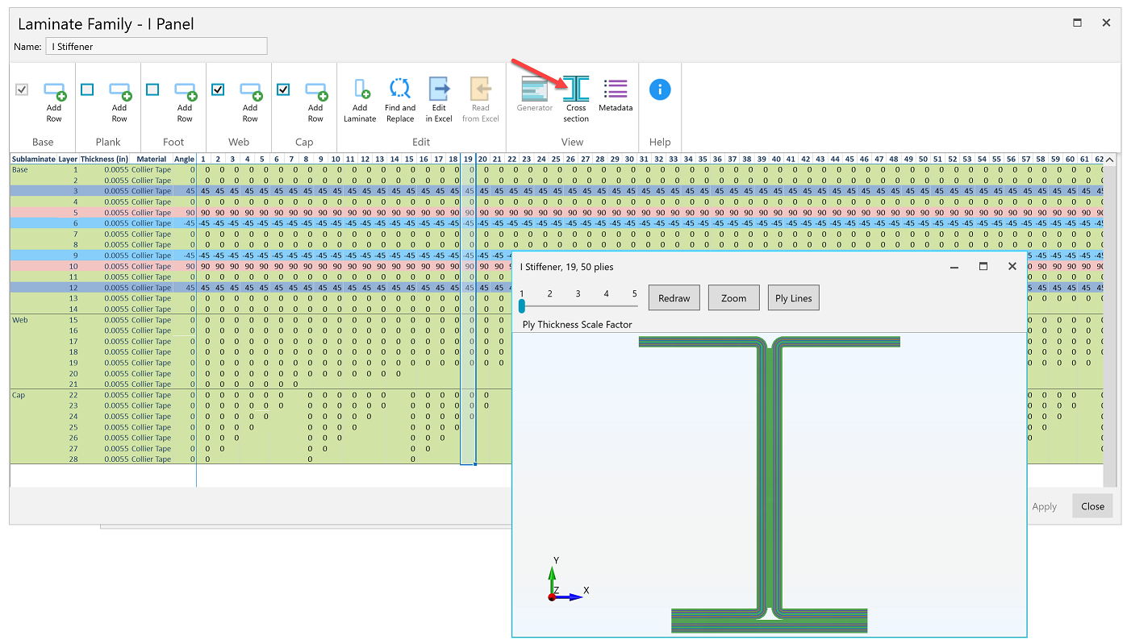Image resolution: width=1127 pixels, height=644 pixels.
Task: Click Add Row icon in Foot group
Action: tap(185, 91)
